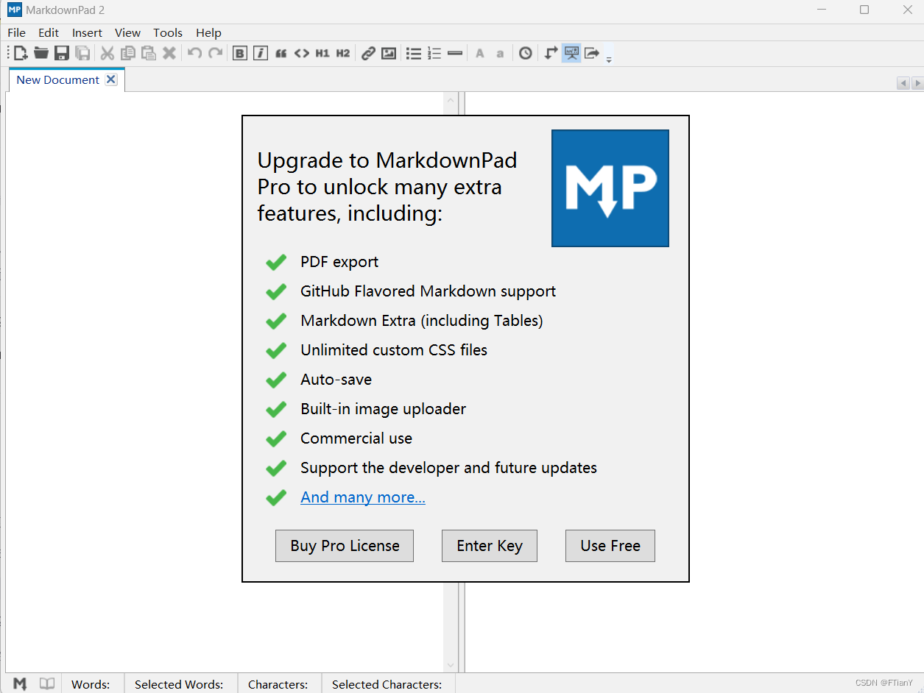Insert a horizontal rule line
Viewport: 924px width, 693px height.
pos(455,53)
